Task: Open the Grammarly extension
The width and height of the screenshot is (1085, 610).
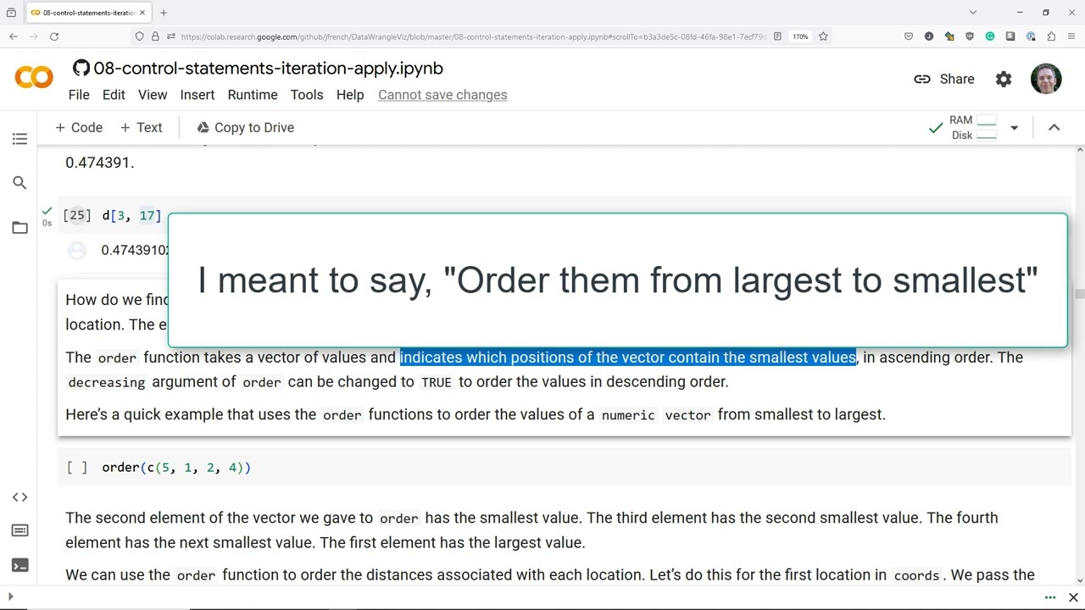Action: pyautogui.click(x=990, y=36)
